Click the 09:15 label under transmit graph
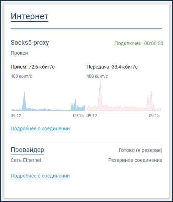The height and width of the screenshot is (202, 173). point(154,116)
